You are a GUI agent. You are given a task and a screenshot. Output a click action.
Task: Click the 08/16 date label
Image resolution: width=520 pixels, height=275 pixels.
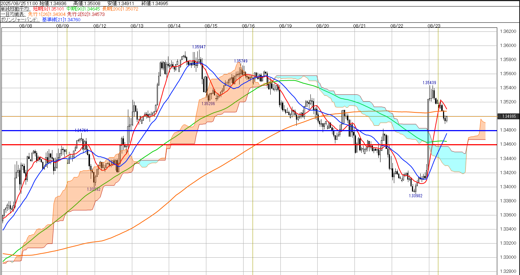[248, 26]
